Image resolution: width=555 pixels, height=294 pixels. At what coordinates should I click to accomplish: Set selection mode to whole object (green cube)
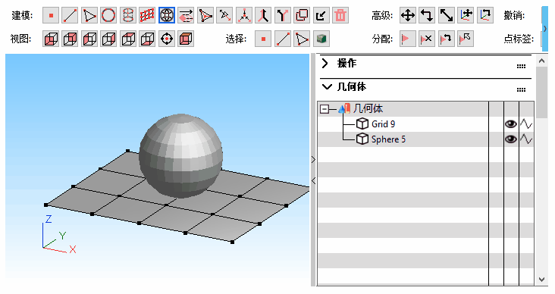pyautogui.click(x=321, y=39)
